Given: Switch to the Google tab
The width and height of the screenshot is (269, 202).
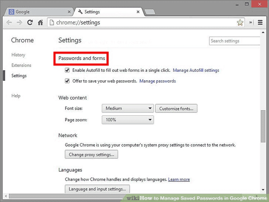Looking at the screenshot, I should [40, 12].
